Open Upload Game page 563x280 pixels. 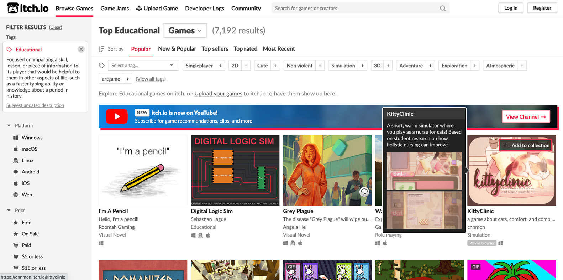(x=157, y=8)
